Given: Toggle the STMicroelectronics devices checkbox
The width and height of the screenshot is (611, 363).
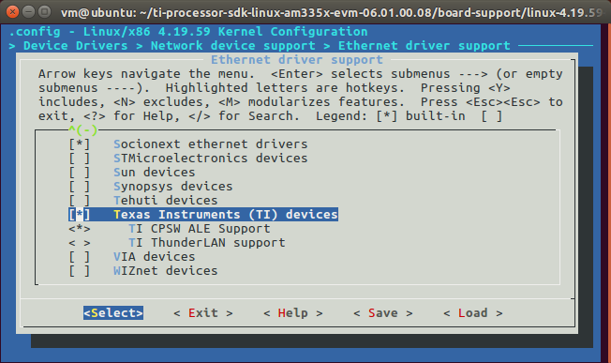Looking at the screenshot, I should (x=80, y=159).
